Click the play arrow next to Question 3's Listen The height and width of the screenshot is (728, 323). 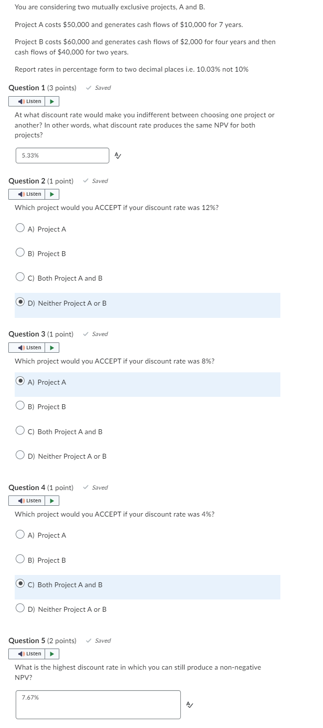tap(52, 347)
